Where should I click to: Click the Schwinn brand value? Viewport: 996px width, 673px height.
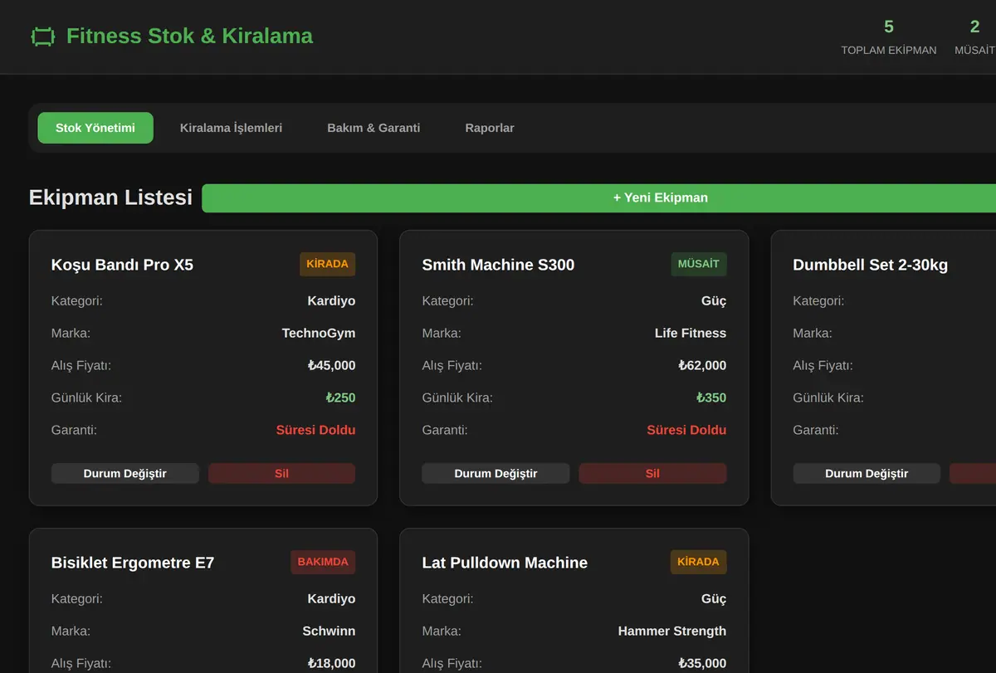329,631
